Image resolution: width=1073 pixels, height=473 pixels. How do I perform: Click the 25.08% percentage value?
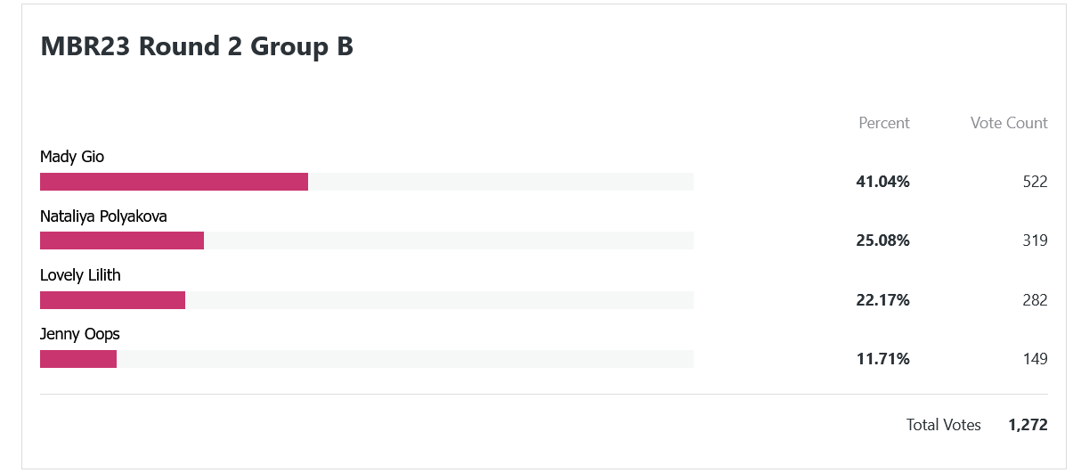[x=883, y=241]
